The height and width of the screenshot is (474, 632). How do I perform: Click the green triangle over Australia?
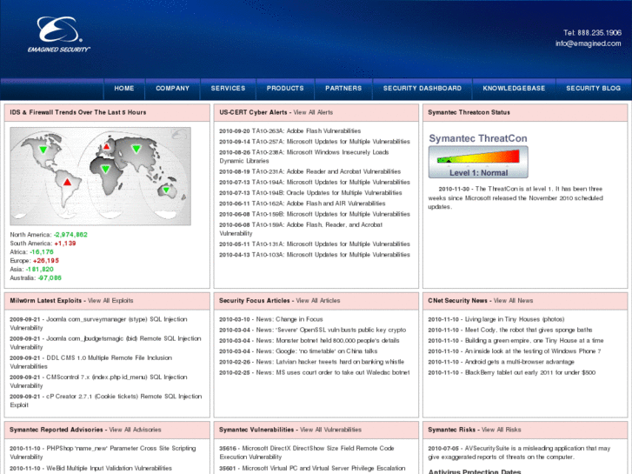(166, 190)
